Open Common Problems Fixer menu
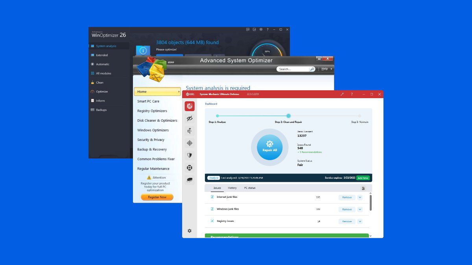 pos(156,159)
